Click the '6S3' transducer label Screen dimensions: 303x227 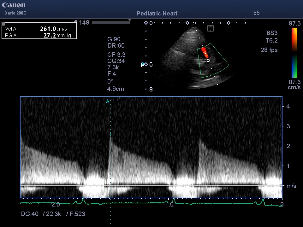272,33
